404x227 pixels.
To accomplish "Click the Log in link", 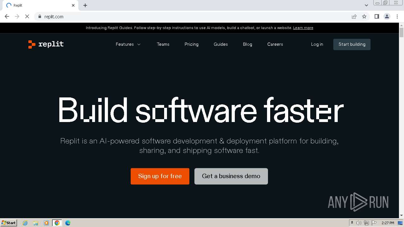I will [317, 44].
